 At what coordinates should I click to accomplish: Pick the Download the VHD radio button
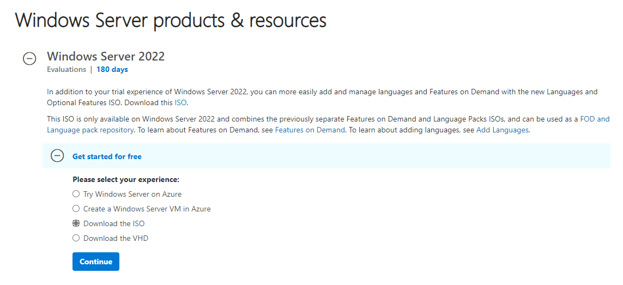pyautogui.click(x=76, y=238)
